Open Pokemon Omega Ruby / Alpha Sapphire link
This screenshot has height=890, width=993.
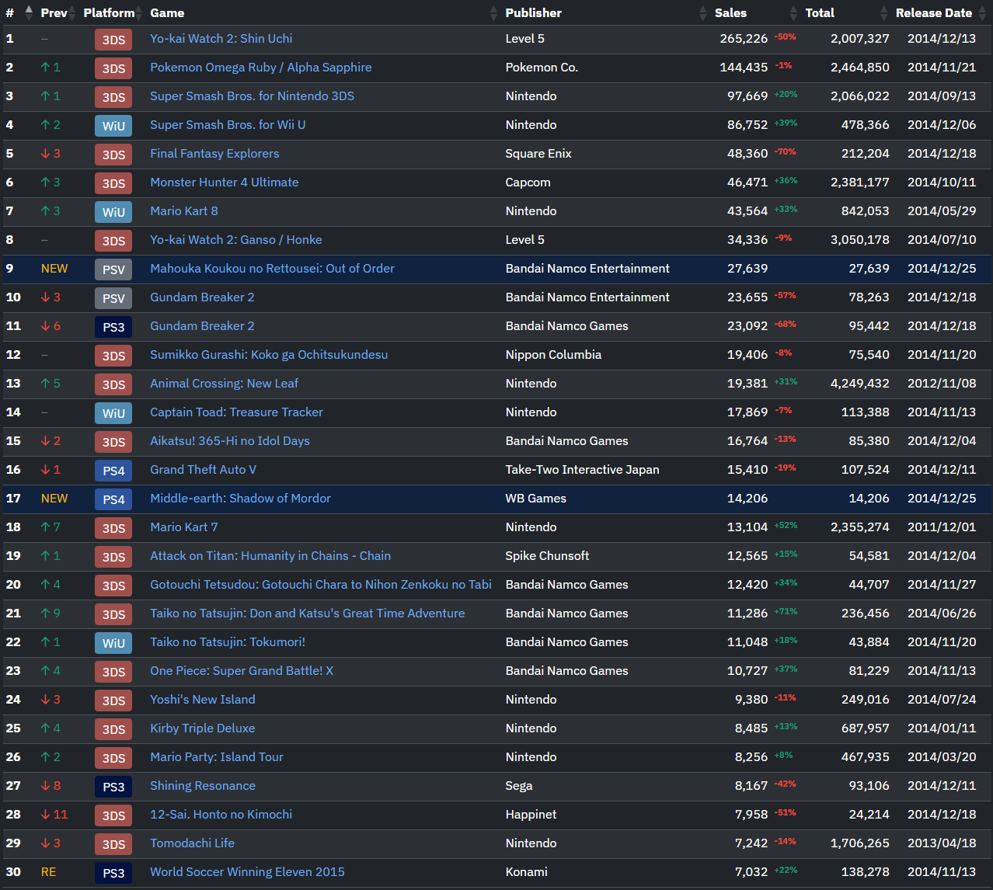pyautogui.click(x=261, y=67)
